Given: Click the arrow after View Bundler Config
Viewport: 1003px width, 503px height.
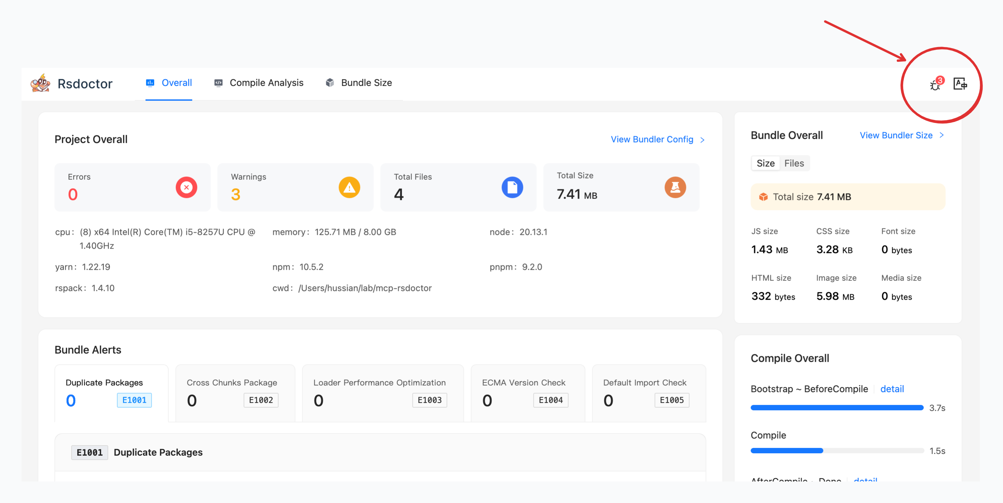Looking at the screenshot, I should point(702,140).
